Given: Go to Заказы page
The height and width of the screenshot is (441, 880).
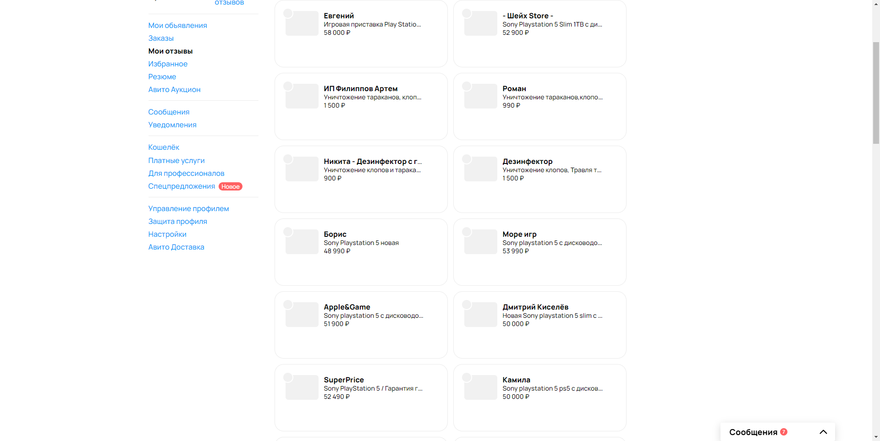Looking at the screenshot, I should point(161,38).
